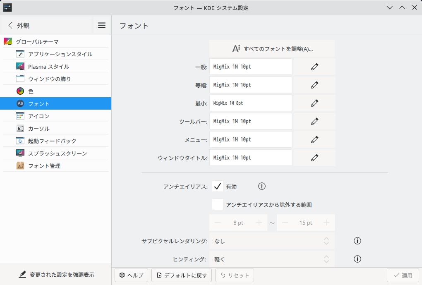422x285 pixels.
Task: Click the アプリケーションスタイル icon
Action: [20, 54]
